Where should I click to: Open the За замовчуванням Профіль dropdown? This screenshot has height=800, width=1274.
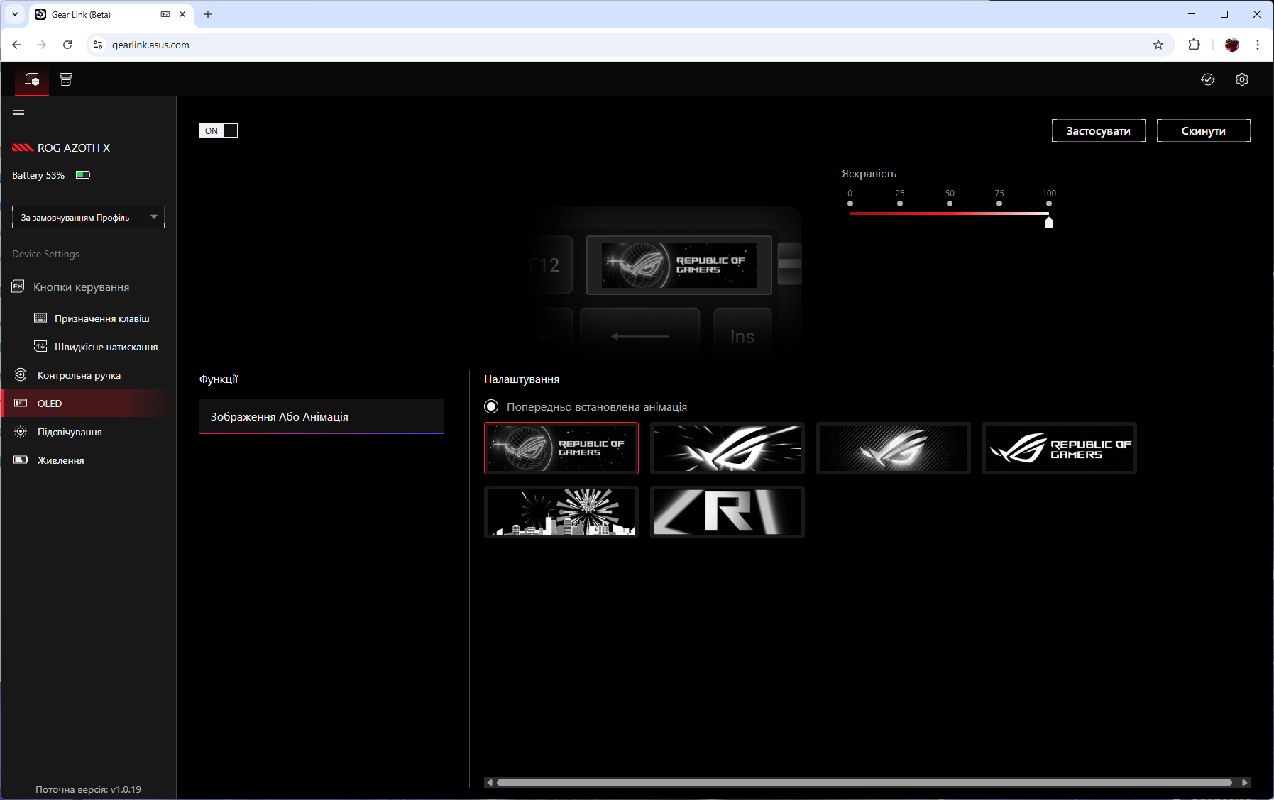click(88, 217)
